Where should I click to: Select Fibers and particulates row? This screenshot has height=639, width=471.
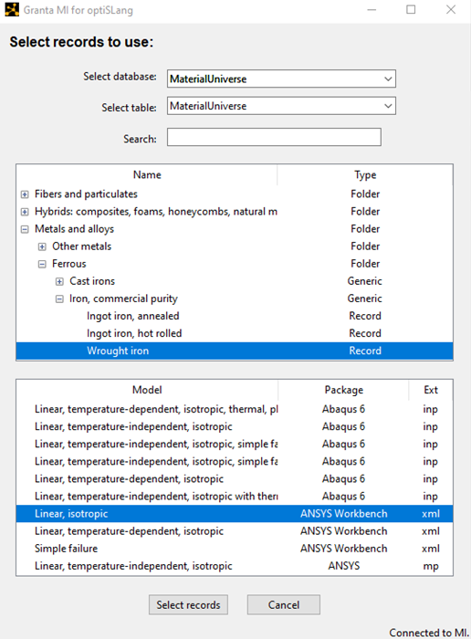(235, 194)
